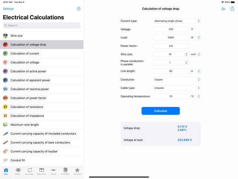Screen dimensions: 238x179
Task: Open the Conductor Copper dropdown
Action: pyautogui.click(x=177, y=79)
